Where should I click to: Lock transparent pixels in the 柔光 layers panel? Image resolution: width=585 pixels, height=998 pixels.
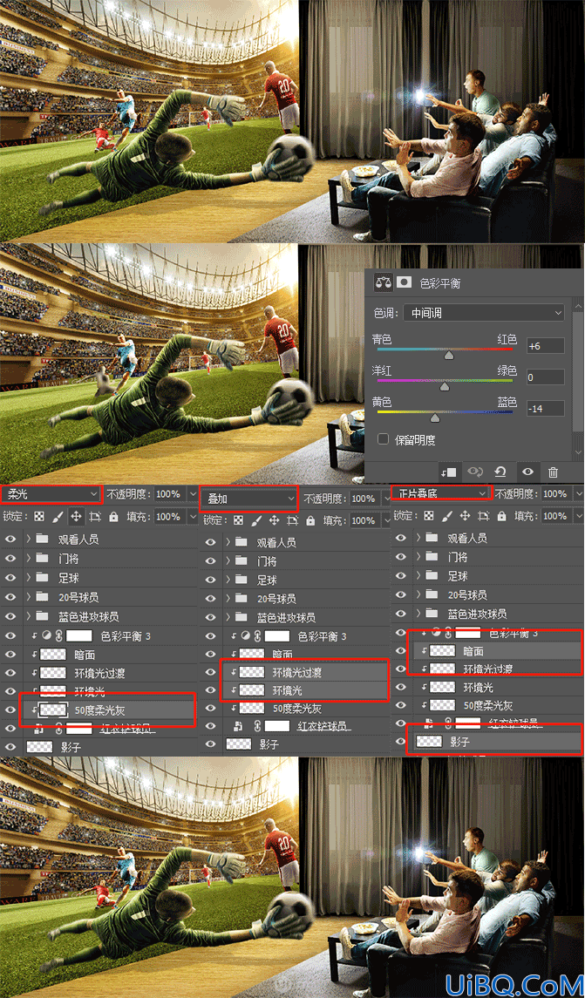click(39, 516)
